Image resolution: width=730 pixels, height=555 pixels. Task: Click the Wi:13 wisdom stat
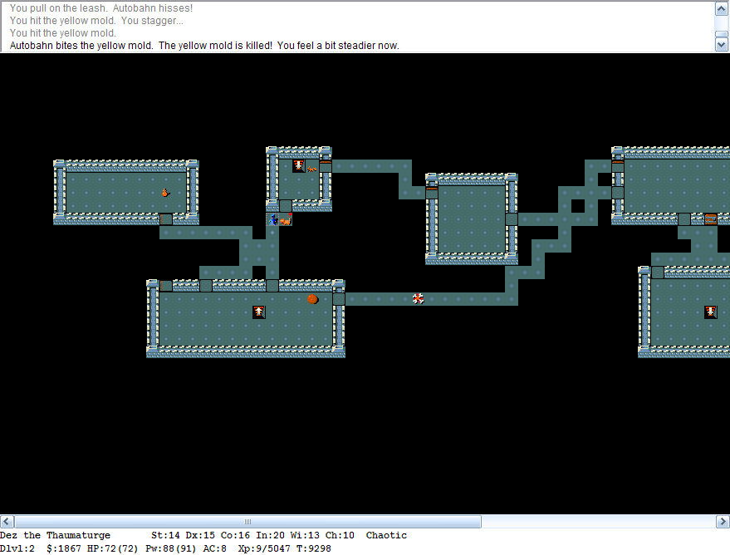tap(305, 535)
